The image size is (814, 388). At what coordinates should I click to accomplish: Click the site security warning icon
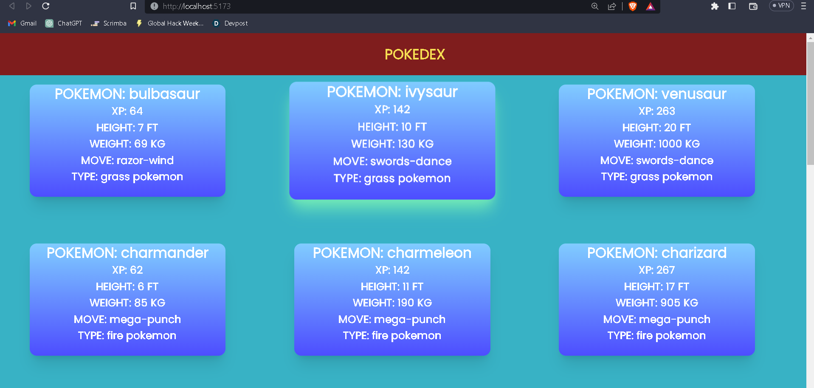(x=154, y=6)
